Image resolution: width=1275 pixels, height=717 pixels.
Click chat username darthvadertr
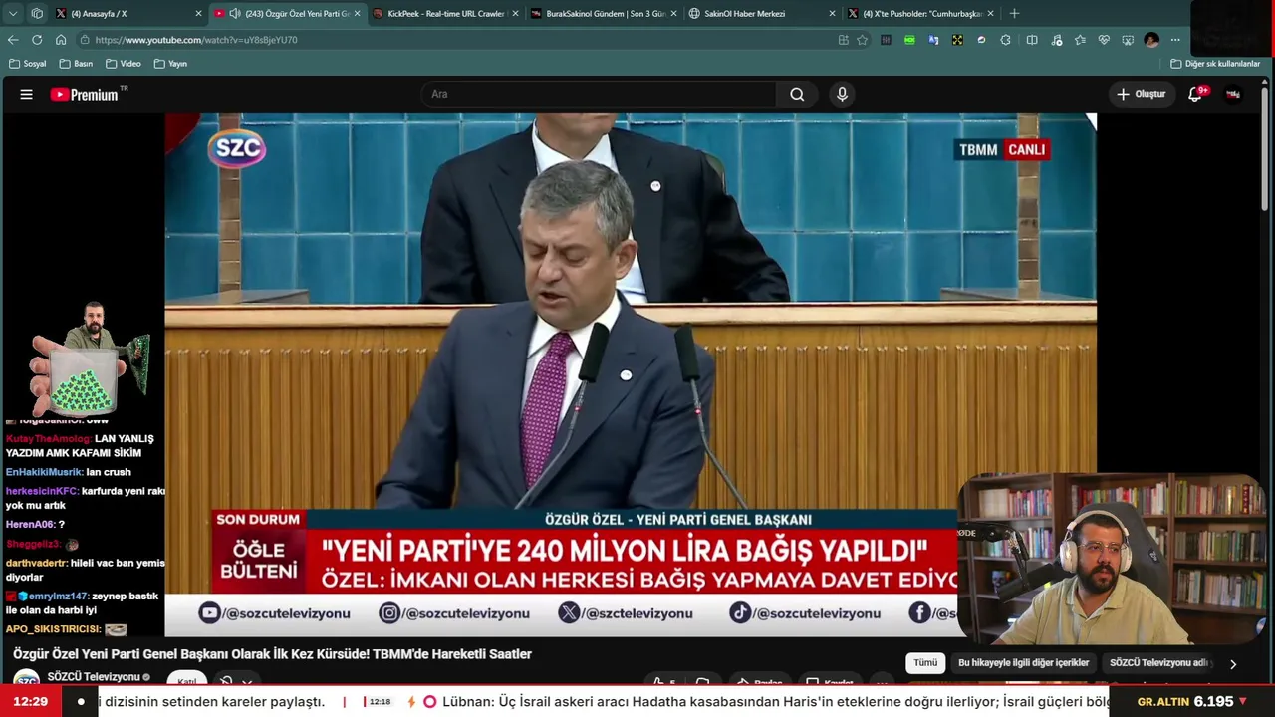(37, 564)
